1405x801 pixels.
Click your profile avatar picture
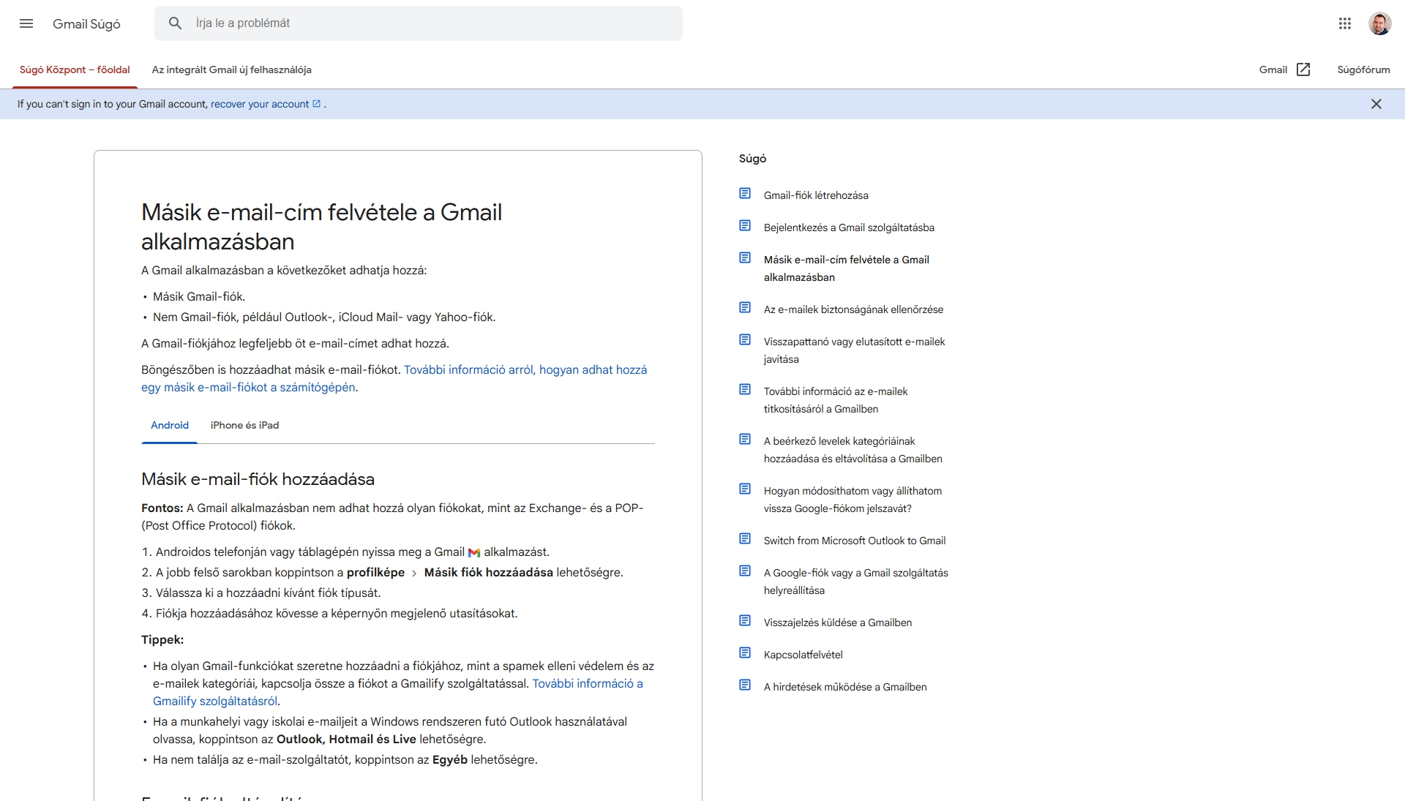pos(1382,23)
